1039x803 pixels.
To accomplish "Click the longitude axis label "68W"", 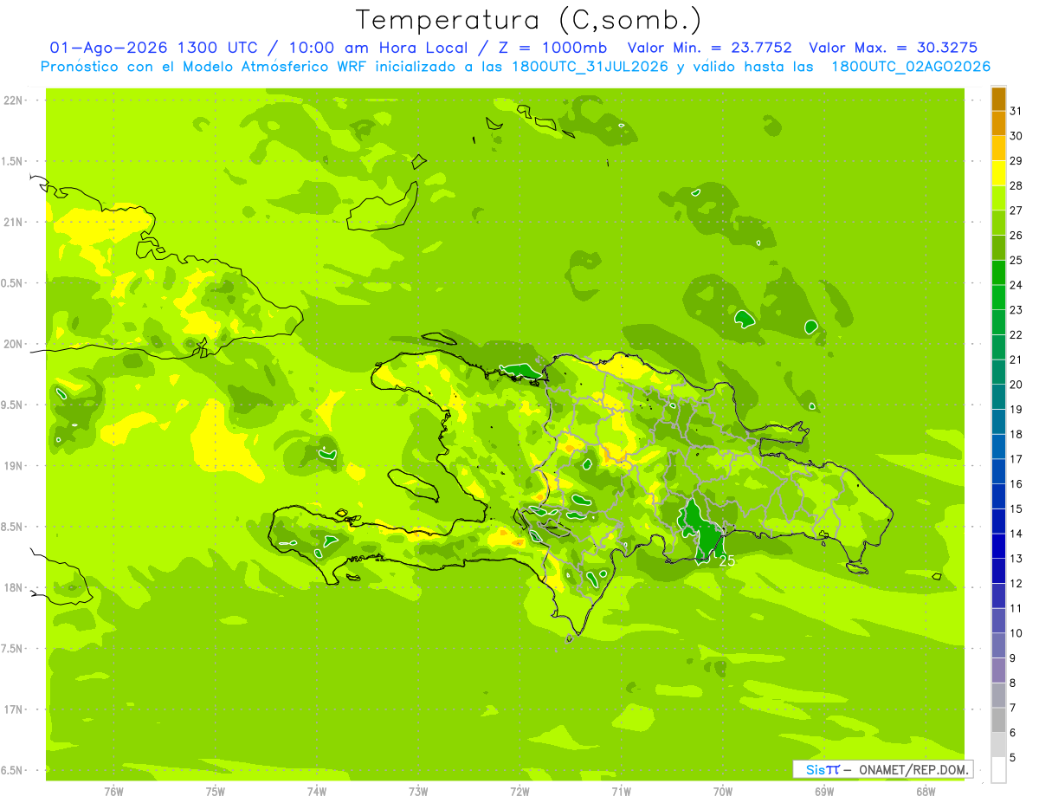I will [x=926, y=791].
